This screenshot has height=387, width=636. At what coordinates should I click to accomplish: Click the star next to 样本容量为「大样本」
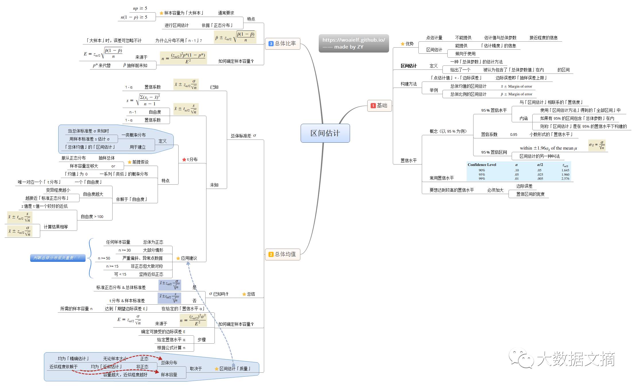tap(161, 13)
